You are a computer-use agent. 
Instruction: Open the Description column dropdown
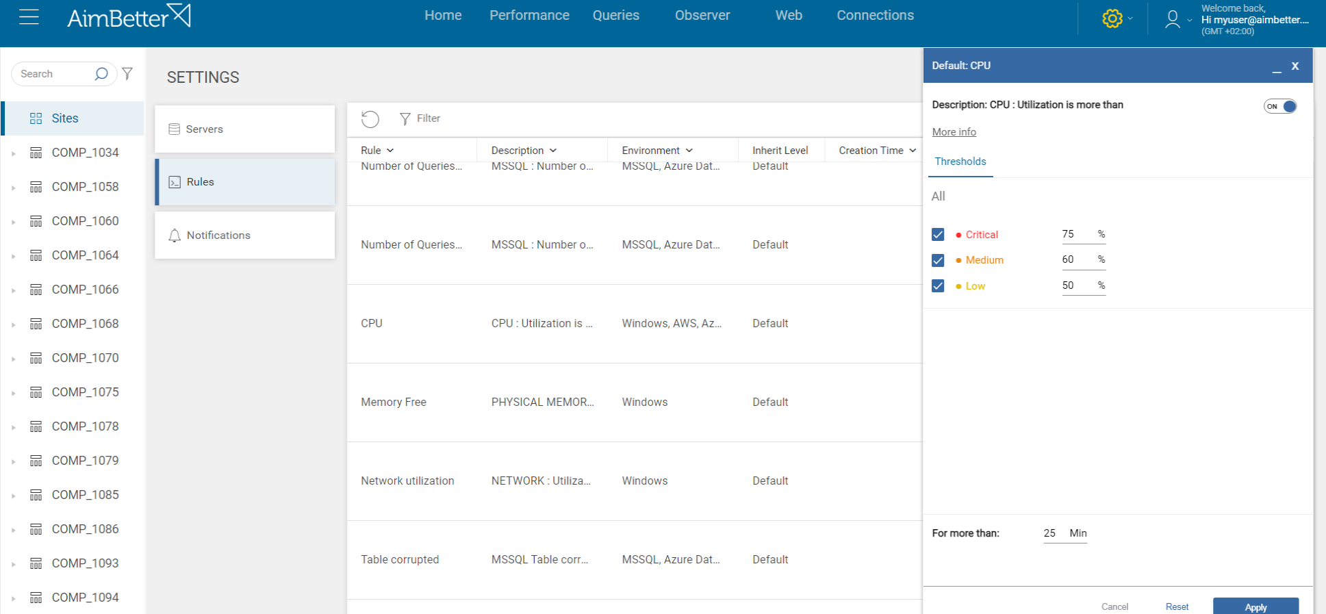point(553,151)
